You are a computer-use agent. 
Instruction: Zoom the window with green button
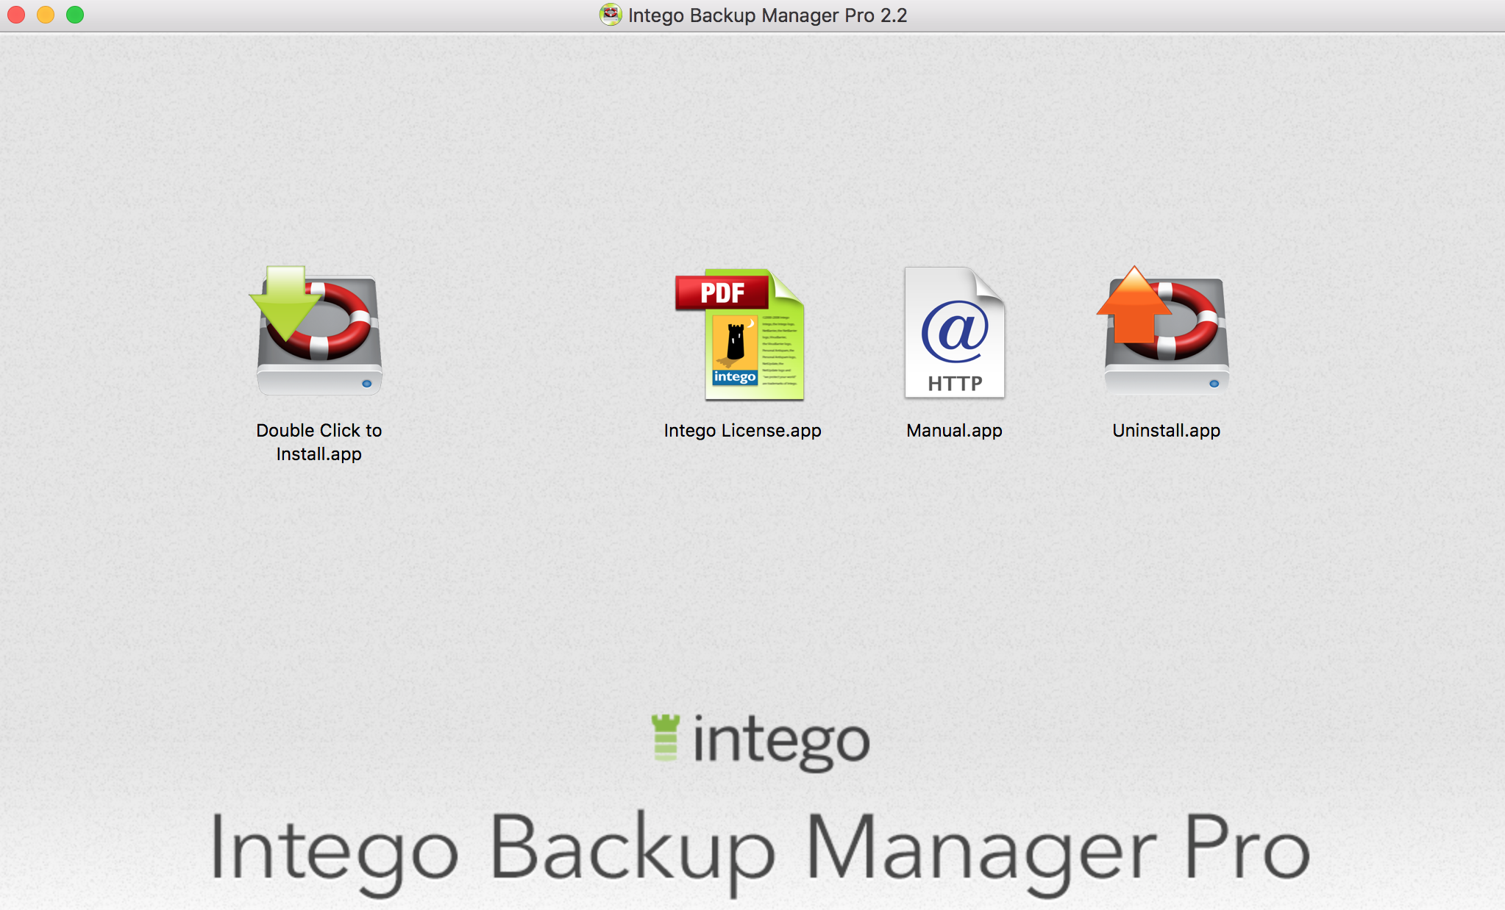(x=75, y=15)
